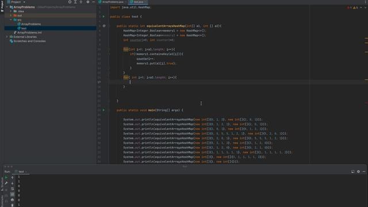Expand the out folder
The image size is (368, 207).
point(11,16)
